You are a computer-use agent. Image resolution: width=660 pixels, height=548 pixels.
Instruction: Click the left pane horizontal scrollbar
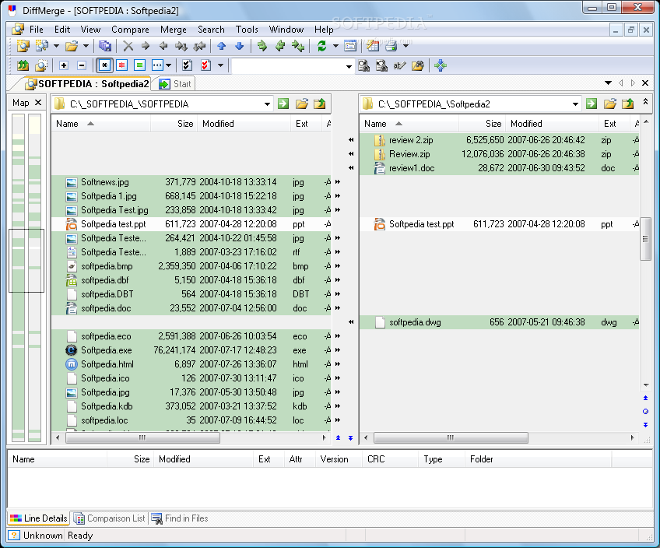click(142, 437)
